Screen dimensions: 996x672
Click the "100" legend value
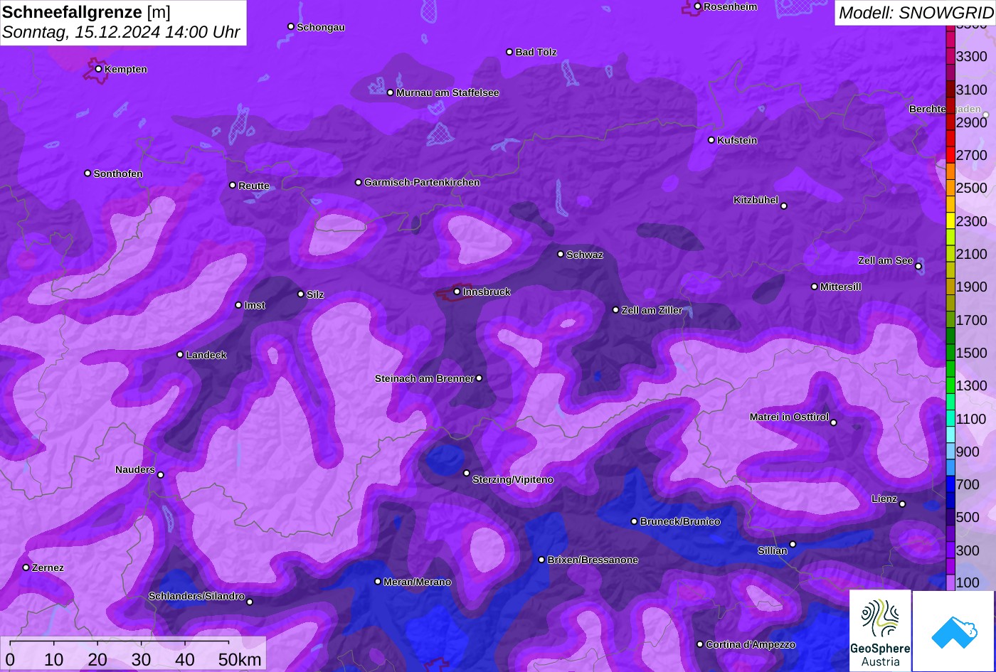click(968, 582)
